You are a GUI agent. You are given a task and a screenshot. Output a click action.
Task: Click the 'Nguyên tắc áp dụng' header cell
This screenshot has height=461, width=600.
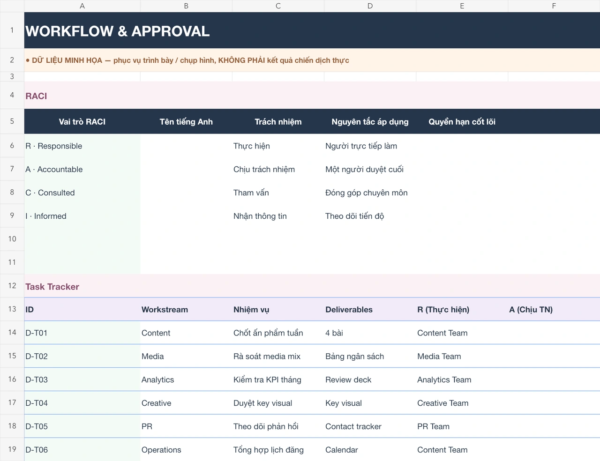(370, 121)
